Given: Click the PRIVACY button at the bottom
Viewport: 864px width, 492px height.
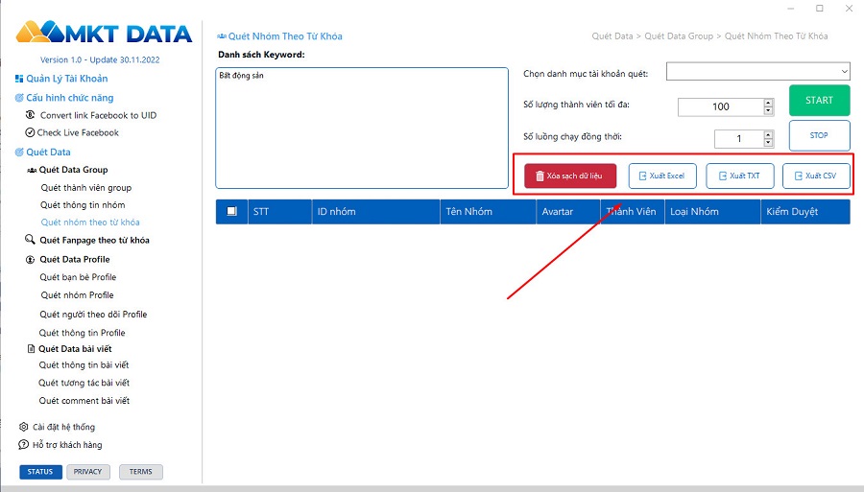Looking at the screenshot, I should point(87,472).
